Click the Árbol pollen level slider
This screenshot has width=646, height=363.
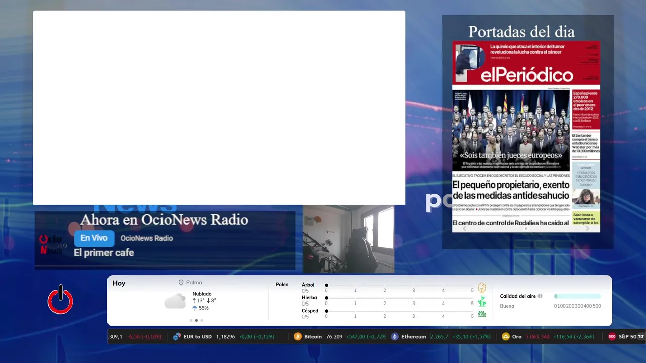click(399, 285)
